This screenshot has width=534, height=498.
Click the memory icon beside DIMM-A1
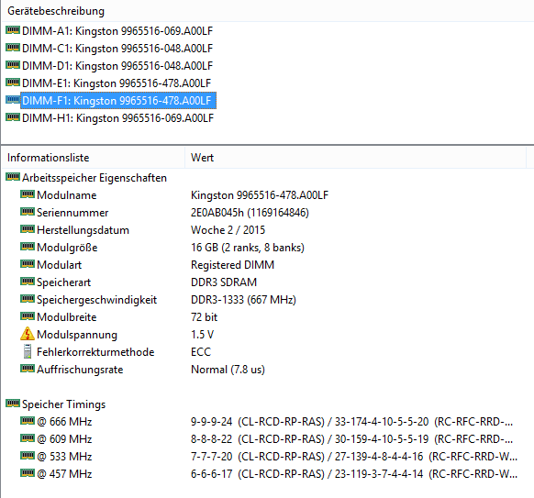tap(13, 30)
